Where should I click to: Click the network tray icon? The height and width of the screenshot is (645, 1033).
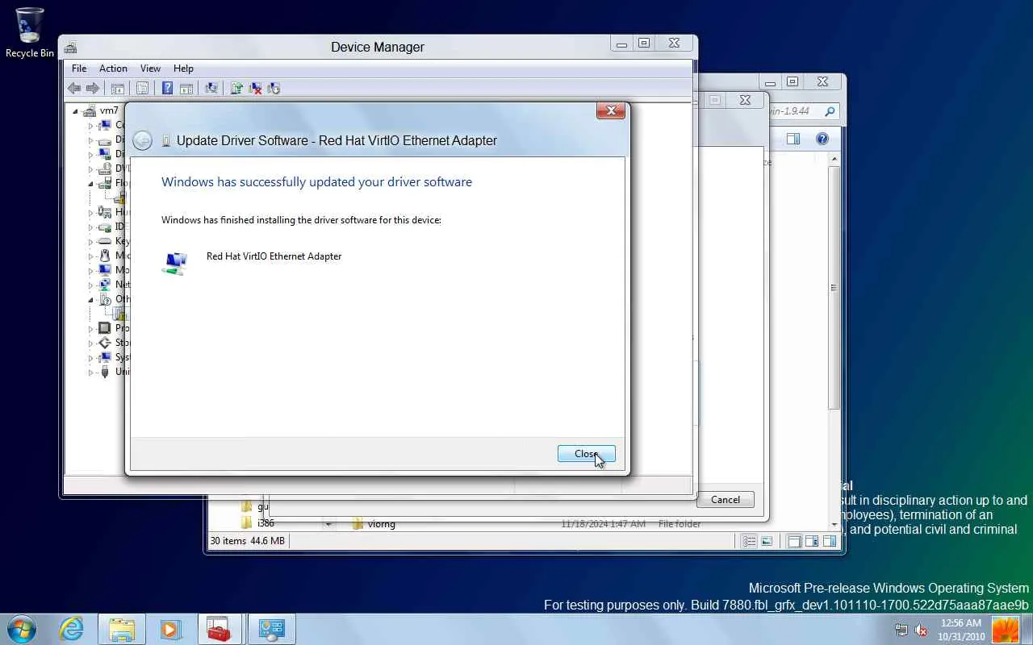pyautogui.click(x=901, y=630)
